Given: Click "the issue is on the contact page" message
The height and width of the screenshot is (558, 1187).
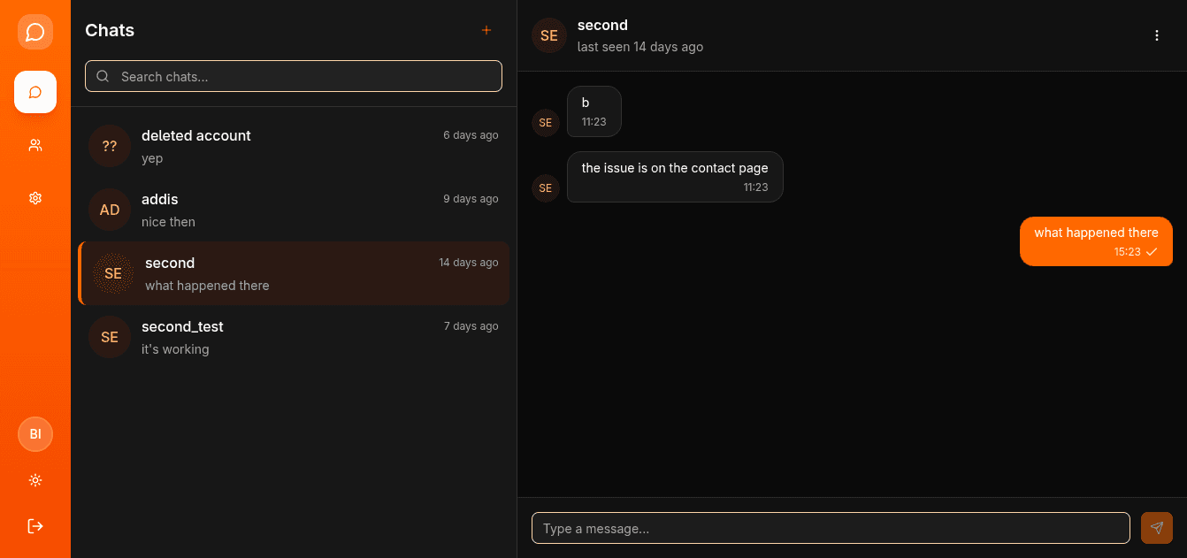Looking at the screenshot, I should pyautogui.click(x=674, y=176).
